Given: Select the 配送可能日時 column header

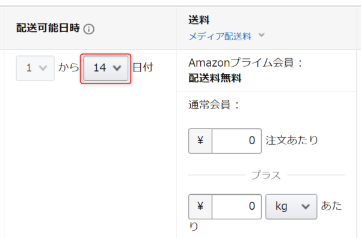Looking at the screenshot, I should (48, 28).
